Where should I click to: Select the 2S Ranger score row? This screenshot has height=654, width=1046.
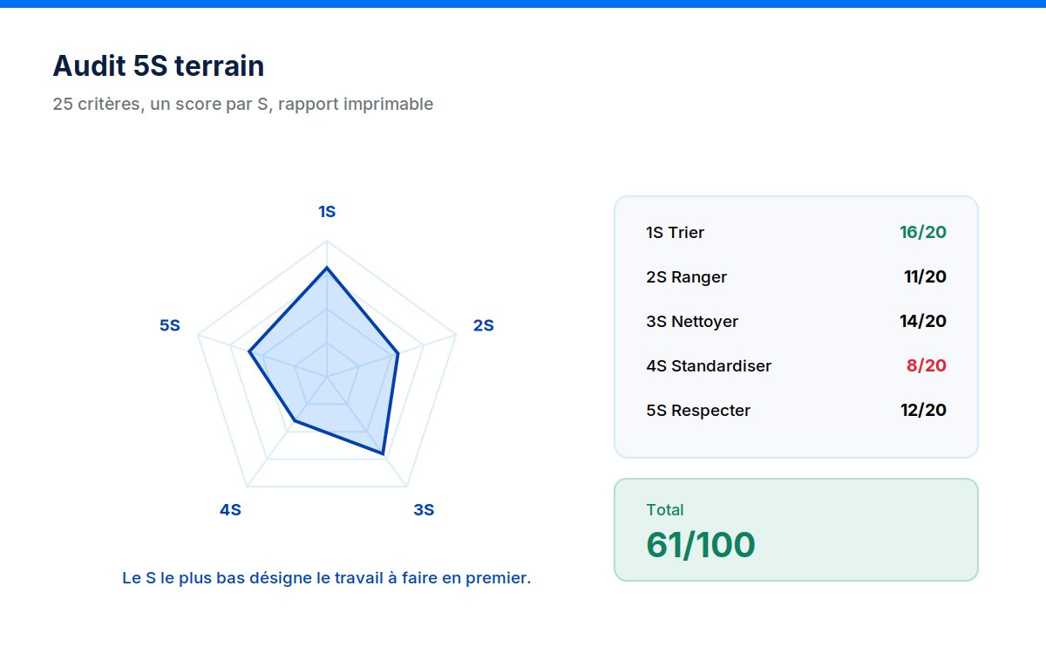click(797, 277)
